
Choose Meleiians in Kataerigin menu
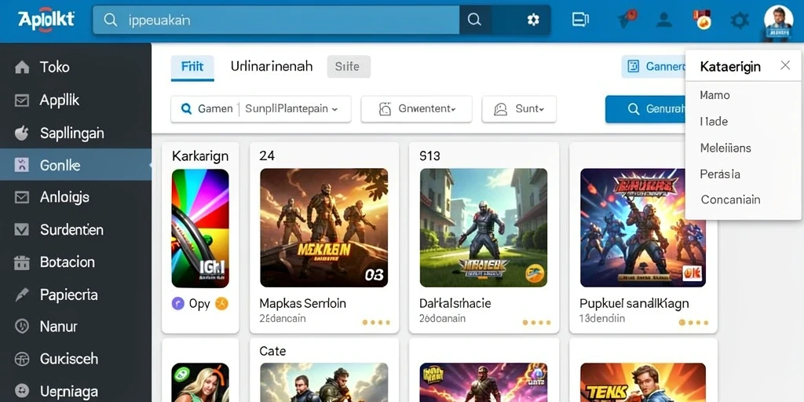coord(725,148)
